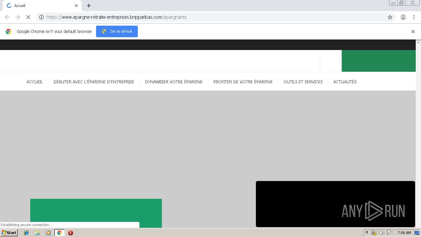This screenshot has width=421, height=237.
Task: Click the address bar URL
Action: pyautogui.click(x=116, y=17)
